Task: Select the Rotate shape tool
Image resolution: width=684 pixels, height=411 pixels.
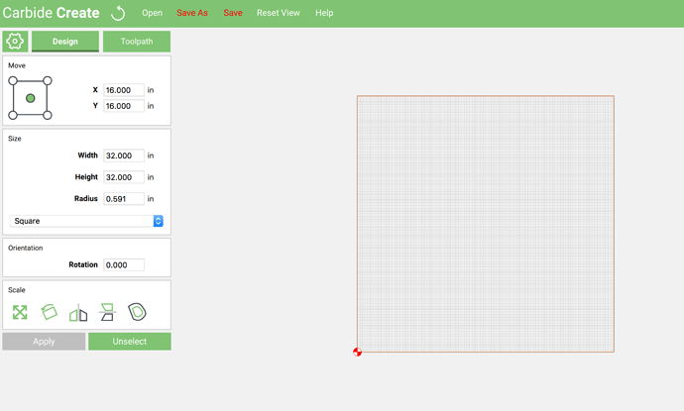Action: 50,312
